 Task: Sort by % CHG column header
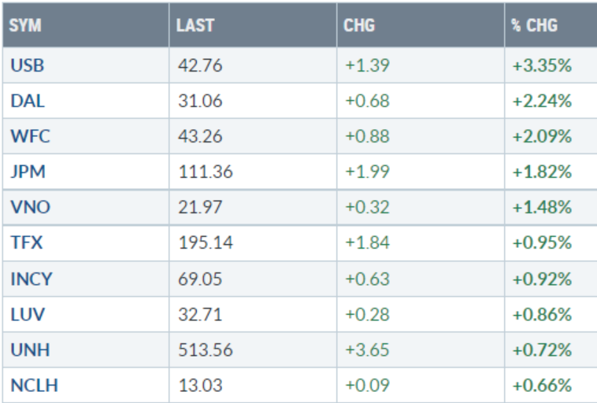tap(534, 25)
